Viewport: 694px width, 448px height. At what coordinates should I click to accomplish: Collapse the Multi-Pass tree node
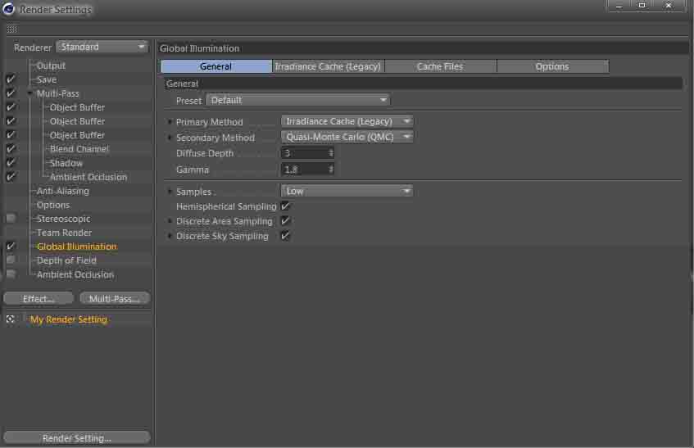point(30,93)
